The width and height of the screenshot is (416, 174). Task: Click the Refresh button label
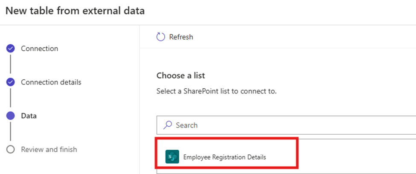181,37
